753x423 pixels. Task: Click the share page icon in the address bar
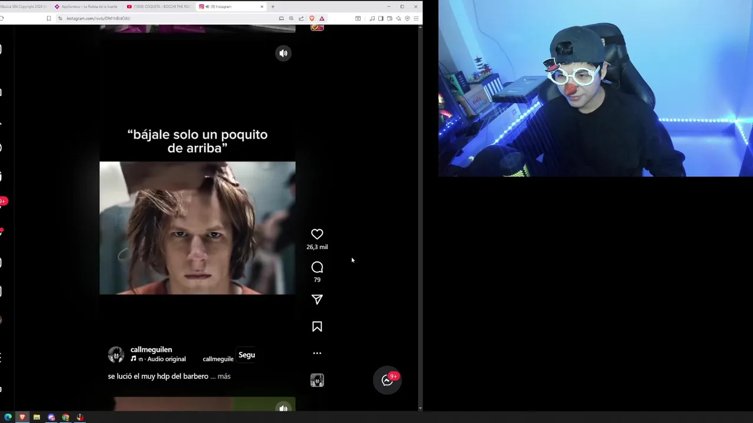point(302,18)
